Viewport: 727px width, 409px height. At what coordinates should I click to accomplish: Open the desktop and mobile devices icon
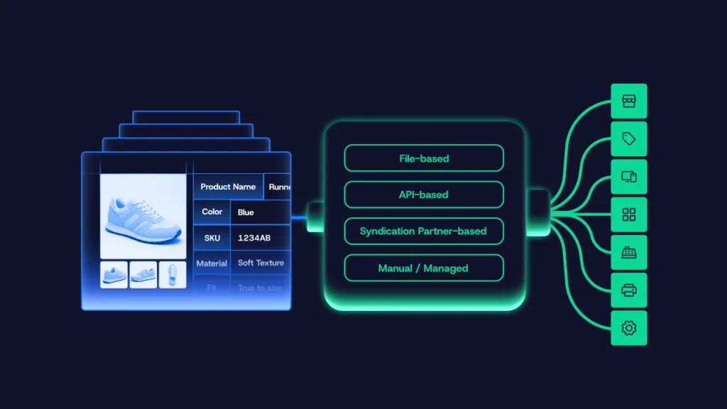tap(629, 177)
